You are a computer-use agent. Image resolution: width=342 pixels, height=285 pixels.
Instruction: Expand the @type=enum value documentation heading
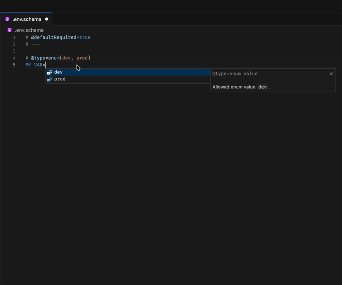(x=234, y=73)
